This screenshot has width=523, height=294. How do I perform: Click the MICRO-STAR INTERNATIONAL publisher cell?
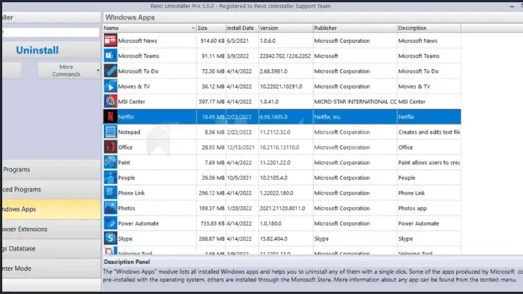pos(355,102)
